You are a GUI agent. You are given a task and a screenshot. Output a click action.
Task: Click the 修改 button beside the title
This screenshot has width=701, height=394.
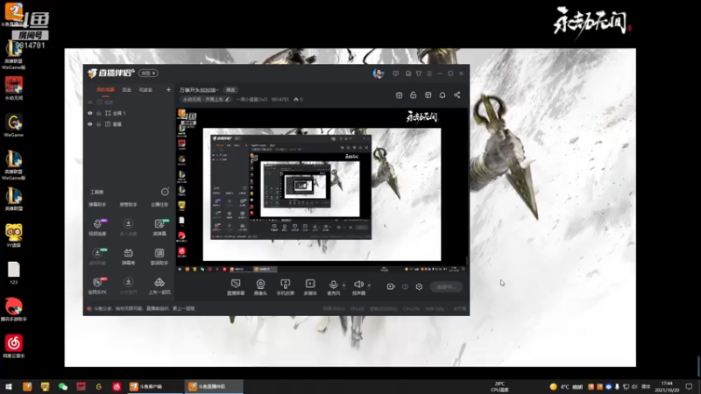(x=230, y=90)
